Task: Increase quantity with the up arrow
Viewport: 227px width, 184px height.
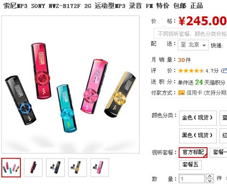Action: click(x=210, y=176)
